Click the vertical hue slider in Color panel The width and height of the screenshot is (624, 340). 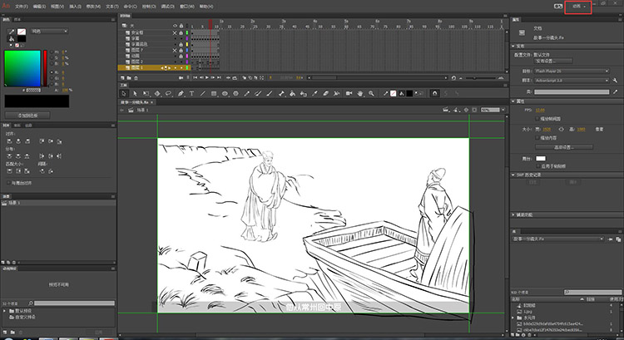(x=45, y=68)
